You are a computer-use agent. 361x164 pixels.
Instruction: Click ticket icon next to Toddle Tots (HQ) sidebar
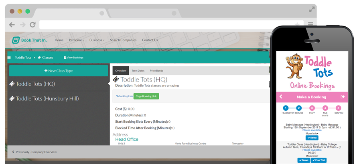12,84
